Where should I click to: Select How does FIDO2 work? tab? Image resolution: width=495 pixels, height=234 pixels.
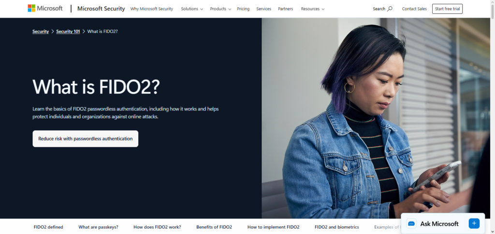[x=157, y=227]
